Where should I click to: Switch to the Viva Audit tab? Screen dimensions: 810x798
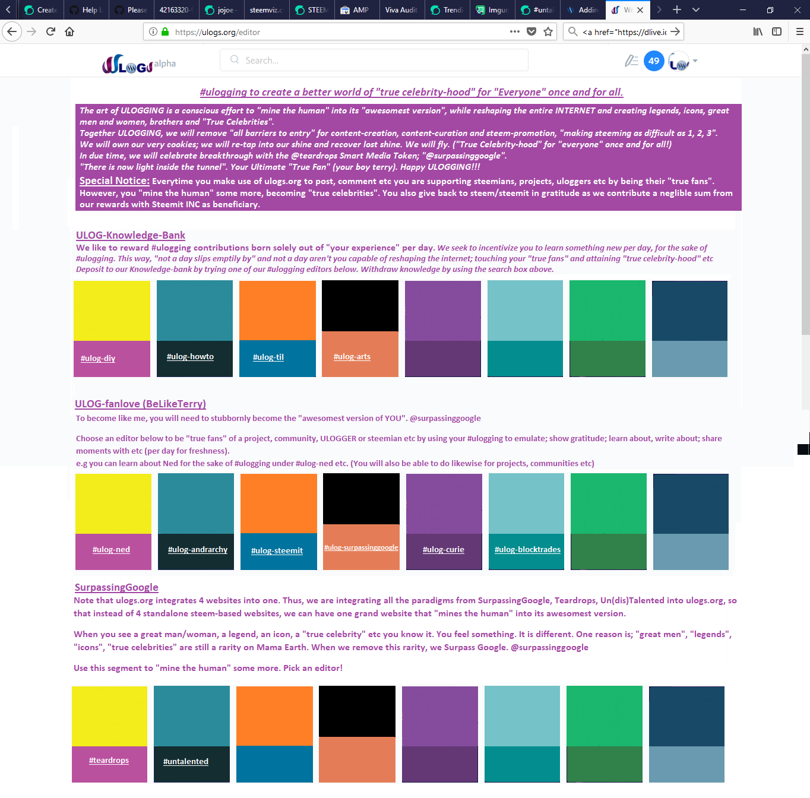[402, 9]
